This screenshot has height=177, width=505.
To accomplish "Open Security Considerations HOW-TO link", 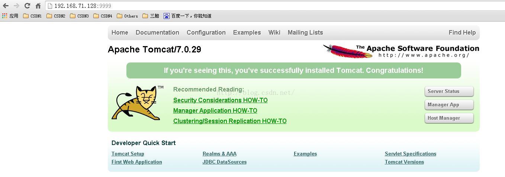I will [x=221, y=100].
